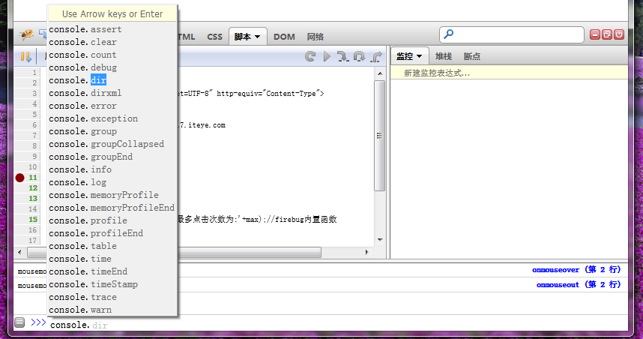Switch to the 网络 tab

coord(316,37)
